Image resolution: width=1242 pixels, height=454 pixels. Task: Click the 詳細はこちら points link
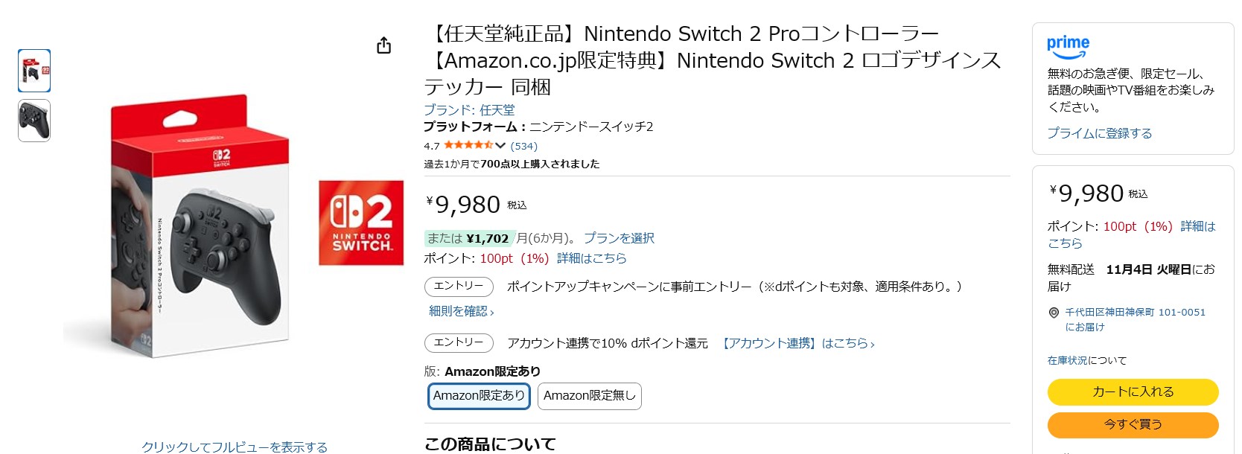(592, 258)
